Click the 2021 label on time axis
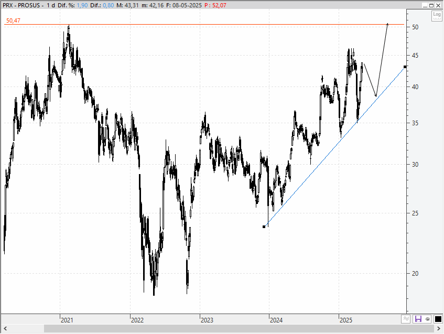Viewport: 444px width, 334px height. tap(67, 320)
